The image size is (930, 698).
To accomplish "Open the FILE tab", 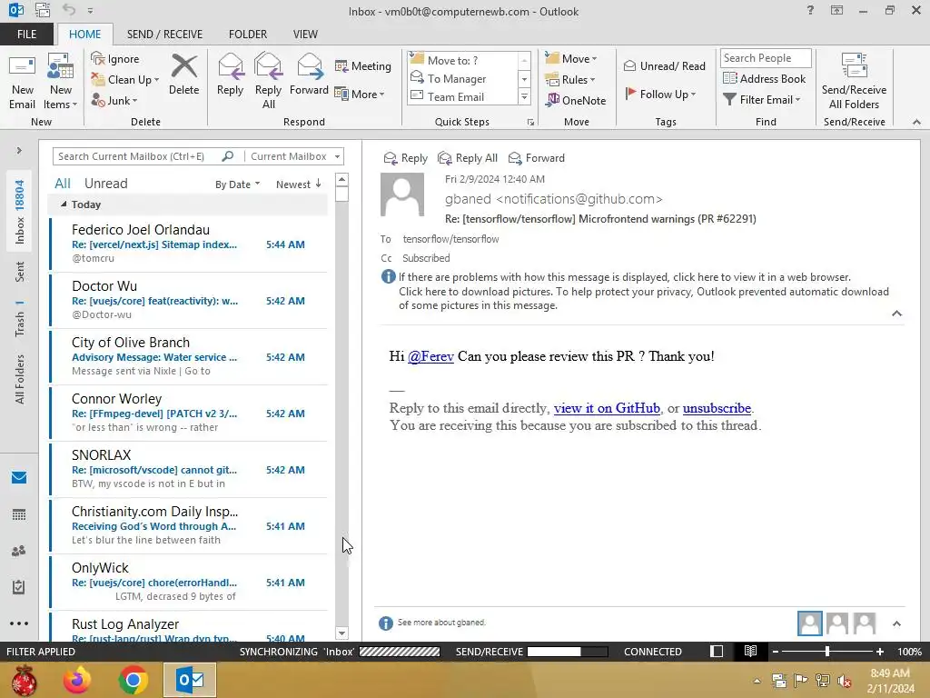I will pyautogui.click(x=26, y=35).
